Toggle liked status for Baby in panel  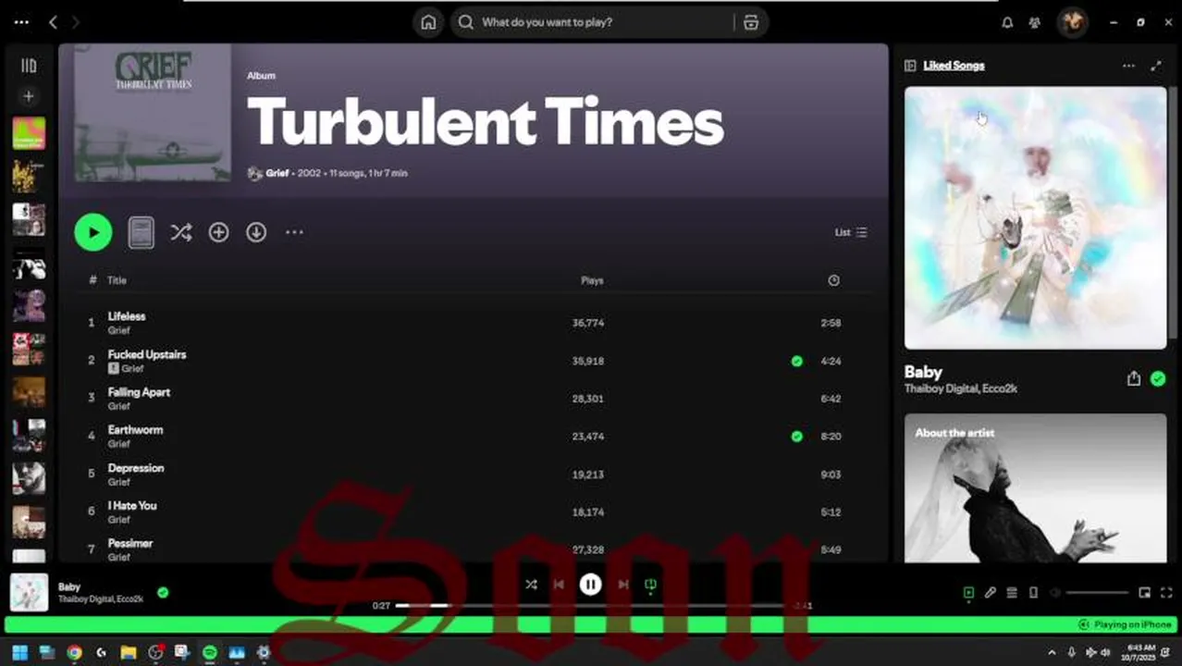[x=1158, y=378]
